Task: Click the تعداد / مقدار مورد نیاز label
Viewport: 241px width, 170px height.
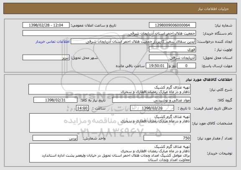Action: click(215, 138)
